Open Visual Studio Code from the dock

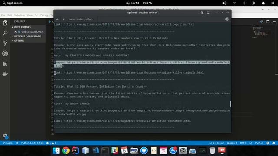coord(95,151)
